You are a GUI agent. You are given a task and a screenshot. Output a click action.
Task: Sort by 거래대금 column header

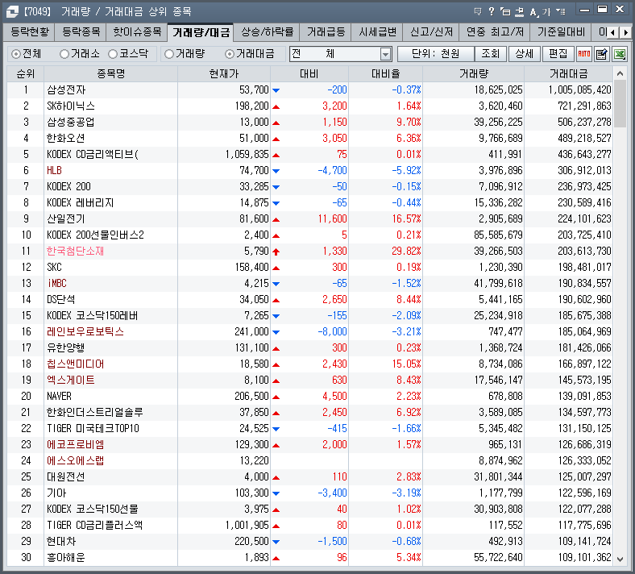point(568,73)
